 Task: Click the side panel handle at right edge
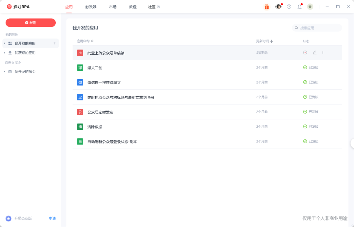click(352, 143)
